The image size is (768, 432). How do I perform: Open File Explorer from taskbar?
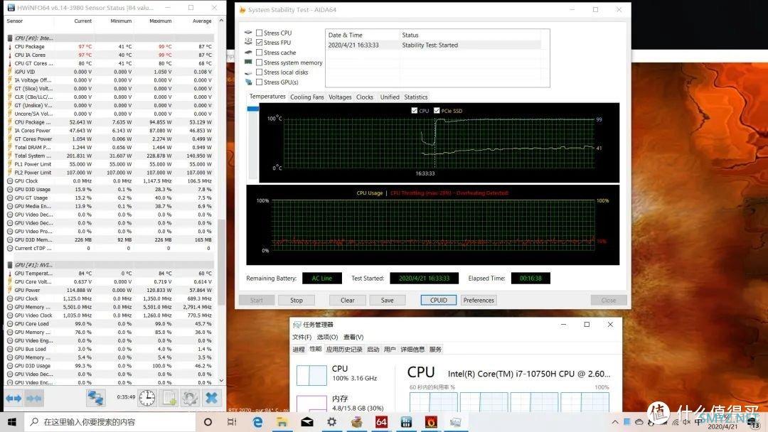pyautogui.click(x=282, y=422)
